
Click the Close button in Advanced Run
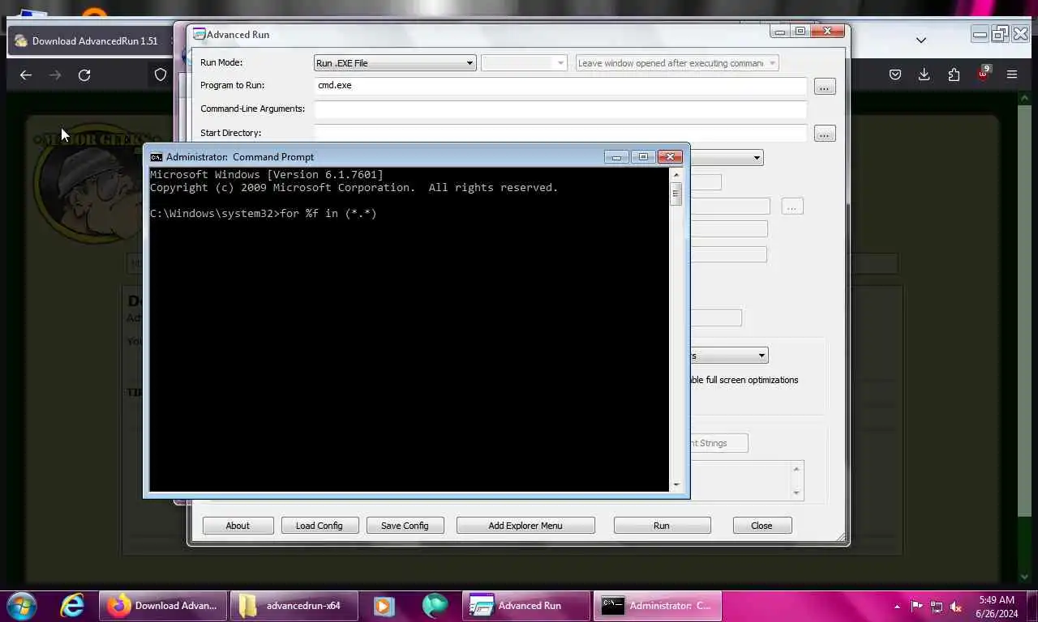(x=761, y=526)
